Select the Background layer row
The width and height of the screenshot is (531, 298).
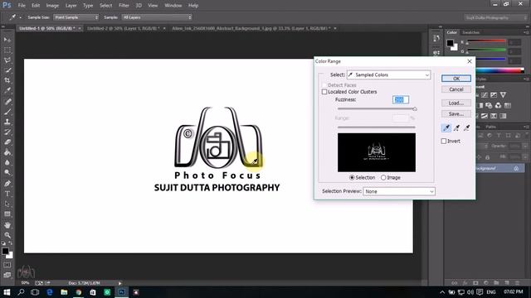click(x=499, y=168)
